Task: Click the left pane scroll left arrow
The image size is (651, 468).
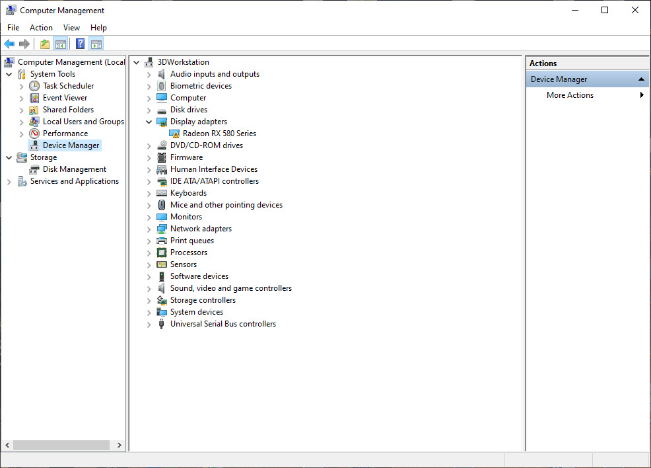Action: [x=7, y=445]
